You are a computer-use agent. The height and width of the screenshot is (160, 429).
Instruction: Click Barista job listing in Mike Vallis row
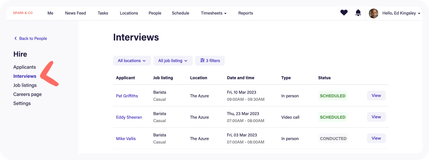click(160, 135)
